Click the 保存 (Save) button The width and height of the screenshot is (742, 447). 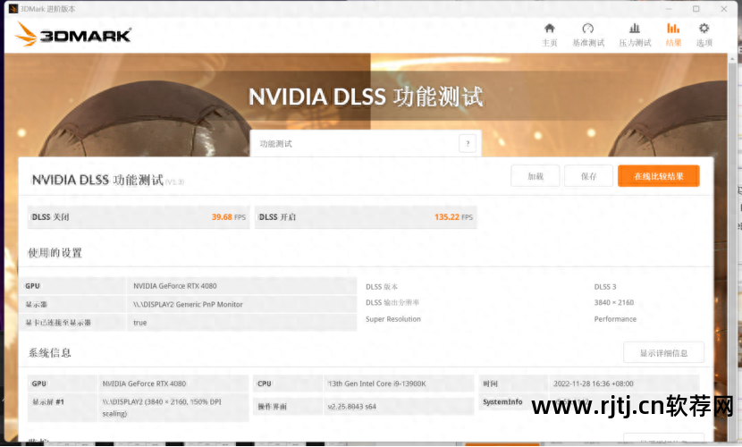[x=588, y=176]
